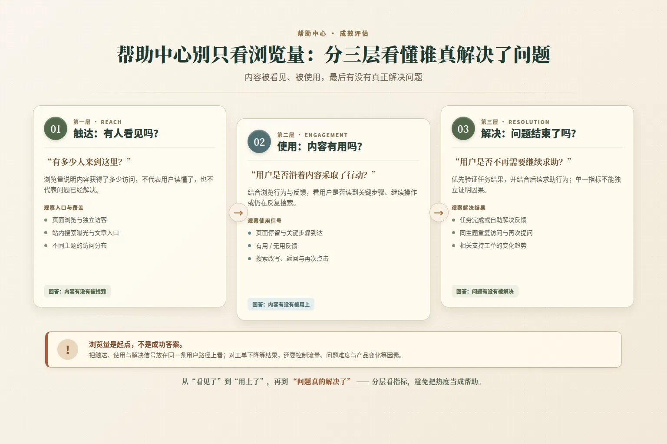Click label 第三层 · RESOLUTION

point(515,122)
